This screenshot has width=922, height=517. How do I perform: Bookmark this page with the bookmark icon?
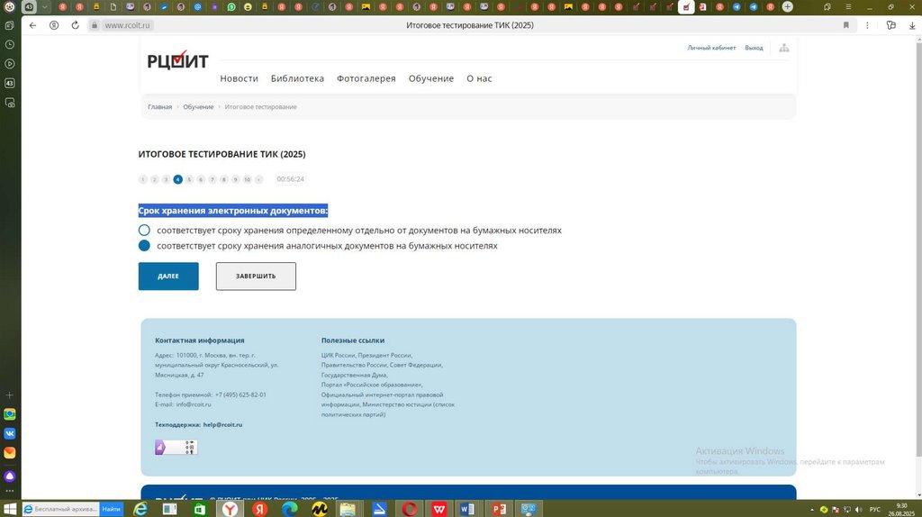coord(846,25)
